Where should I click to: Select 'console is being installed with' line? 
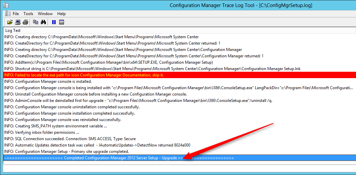click(180, 88)
